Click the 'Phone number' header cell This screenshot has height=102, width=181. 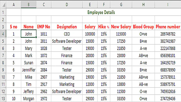coord(168,27)
